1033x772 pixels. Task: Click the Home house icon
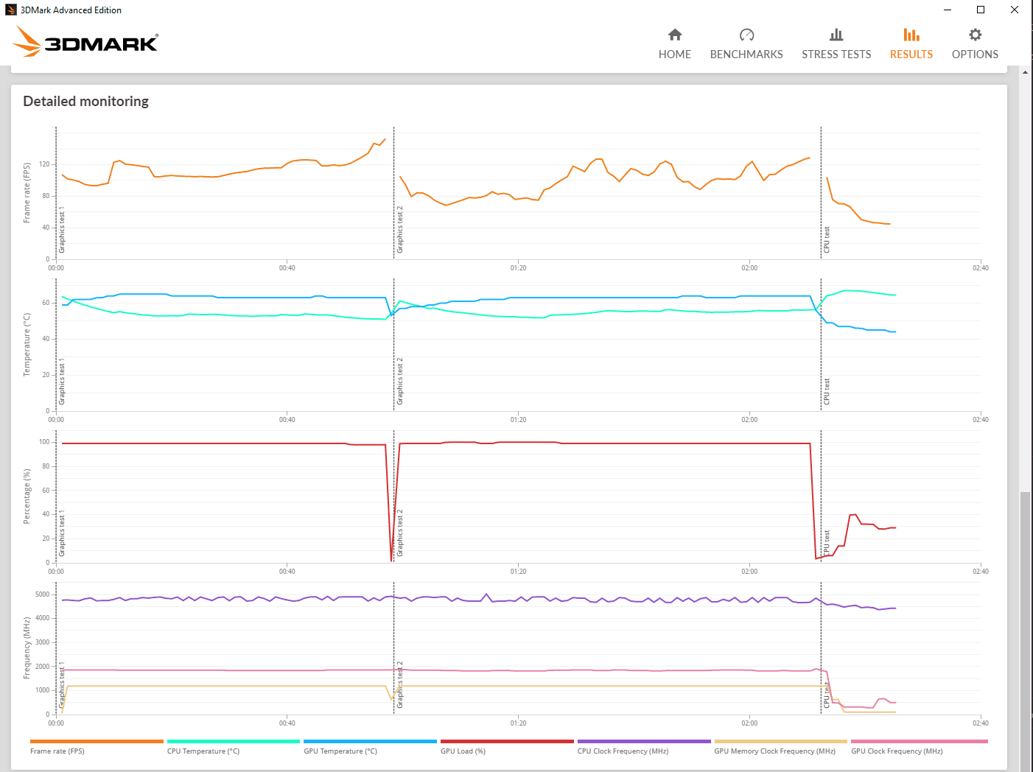675,35
